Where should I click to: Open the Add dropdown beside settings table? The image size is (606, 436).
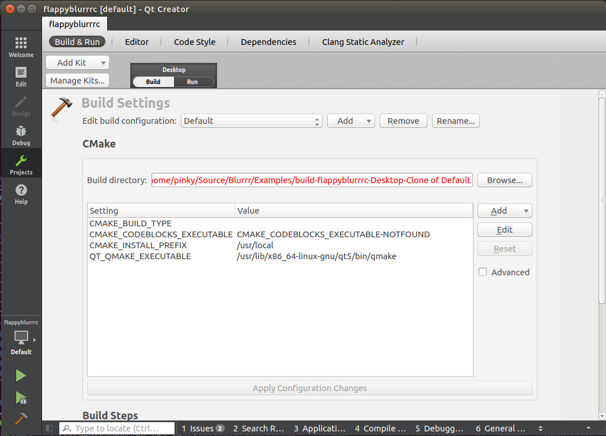click(x=504, y=211)
